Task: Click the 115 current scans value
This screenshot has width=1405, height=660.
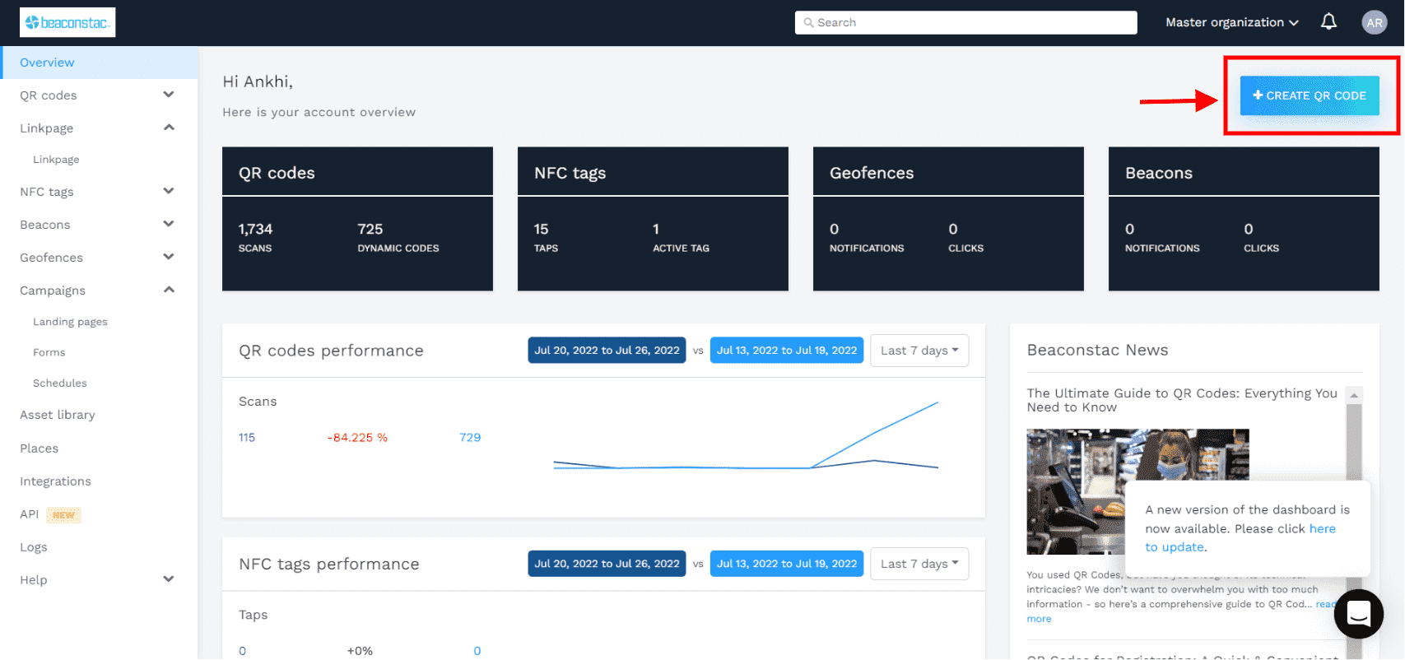Action: point(247,438)
